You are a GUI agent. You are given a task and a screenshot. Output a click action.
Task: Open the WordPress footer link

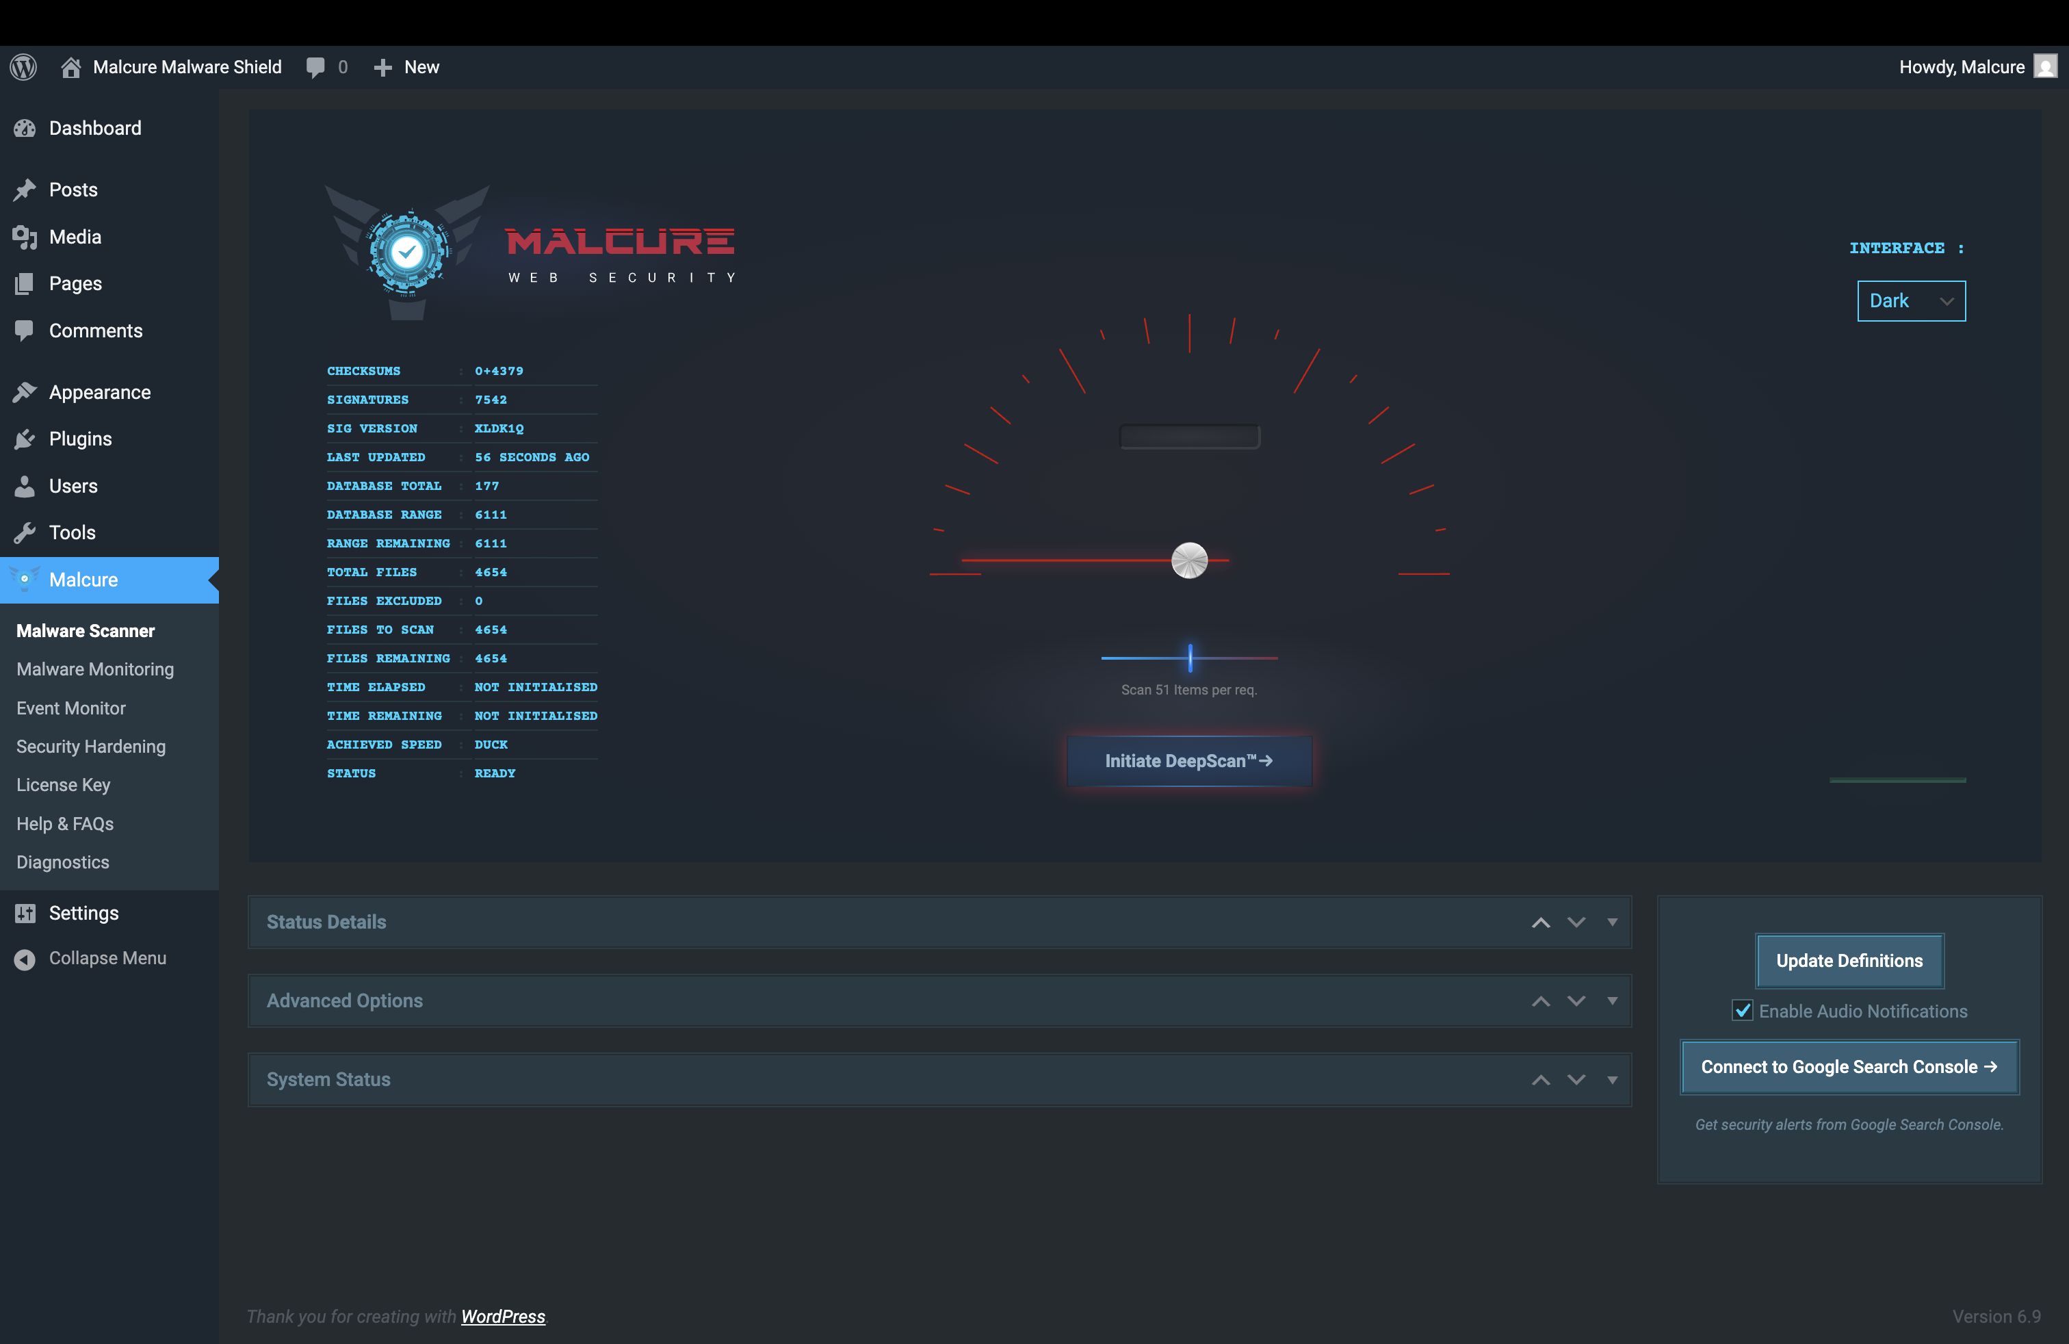(502, 1316)
